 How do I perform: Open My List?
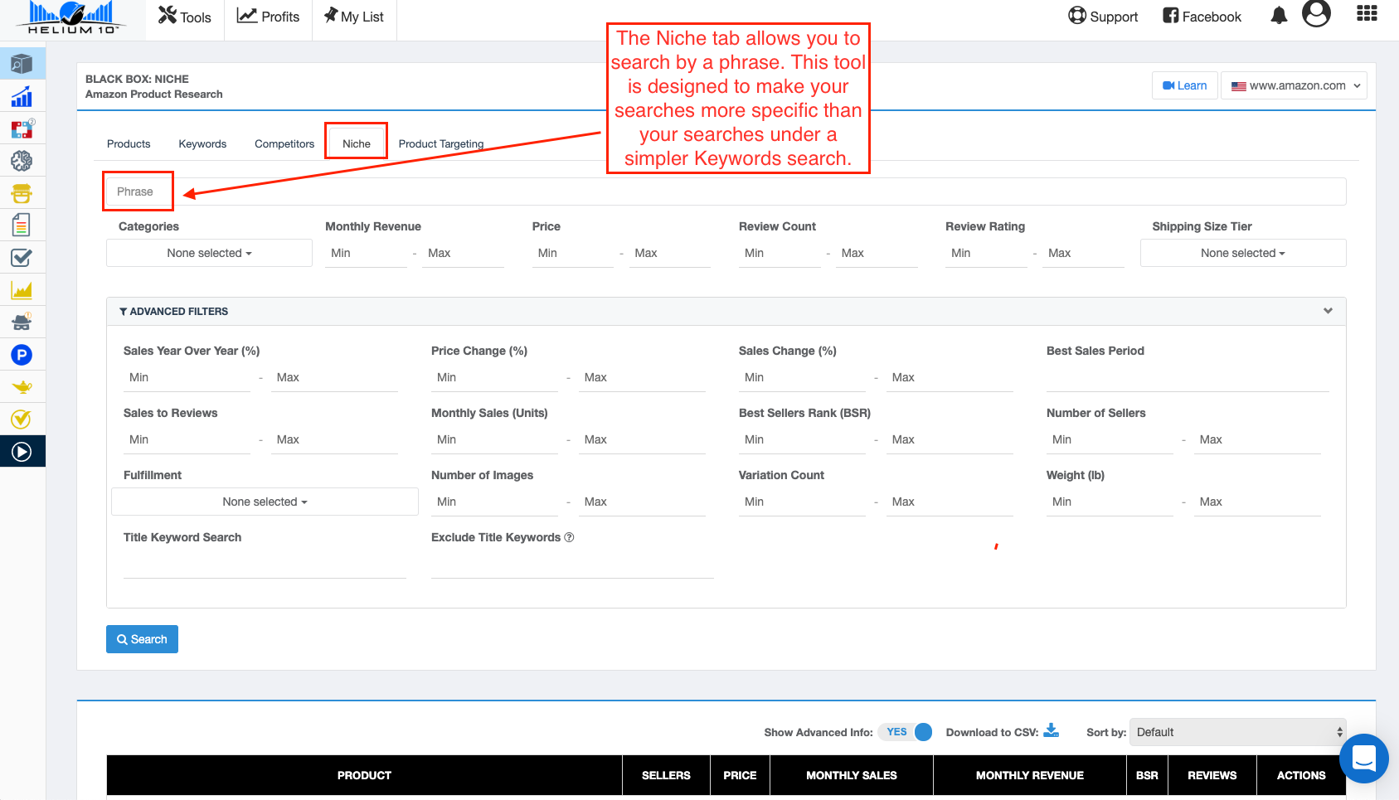pos(354,17)
